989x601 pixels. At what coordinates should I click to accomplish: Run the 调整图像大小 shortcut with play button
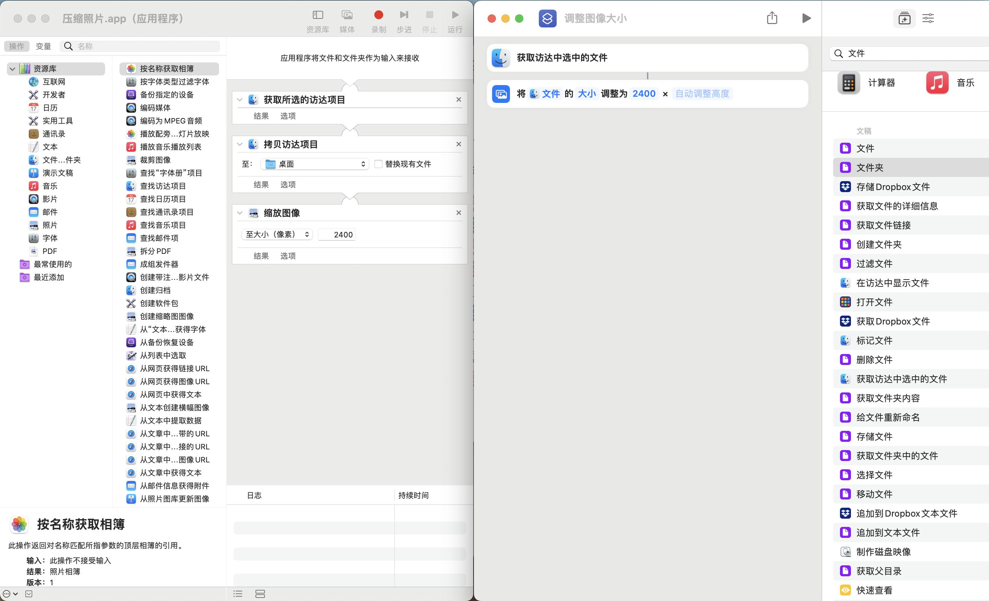click(806, 18)
